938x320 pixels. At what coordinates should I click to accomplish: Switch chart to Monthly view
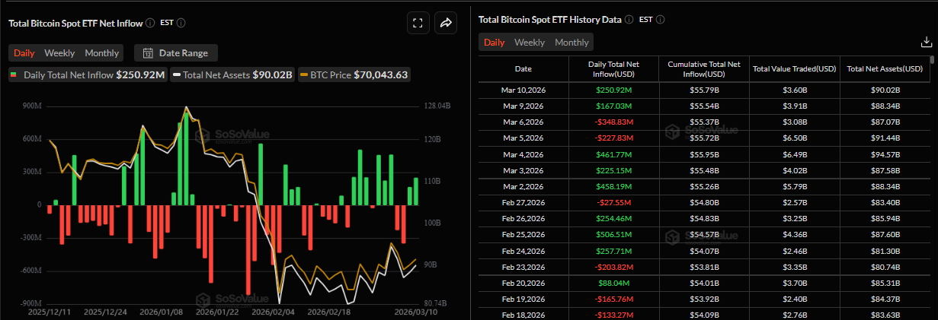click(x=101, y=52)
